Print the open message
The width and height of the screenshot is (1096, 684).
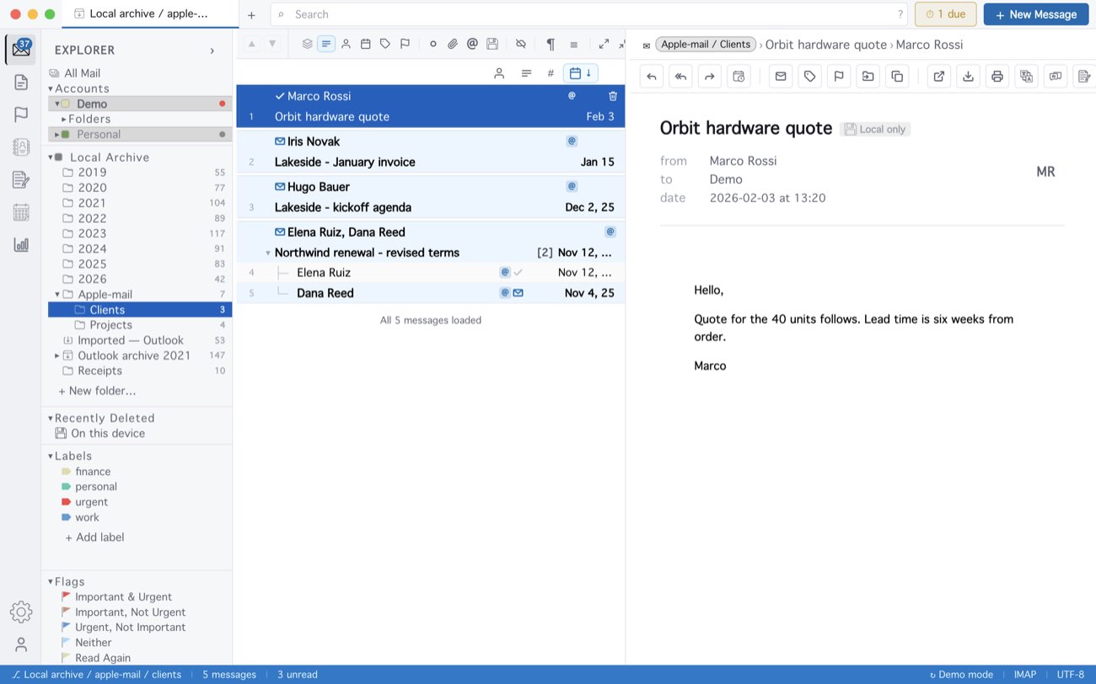(x=997, y=77)
